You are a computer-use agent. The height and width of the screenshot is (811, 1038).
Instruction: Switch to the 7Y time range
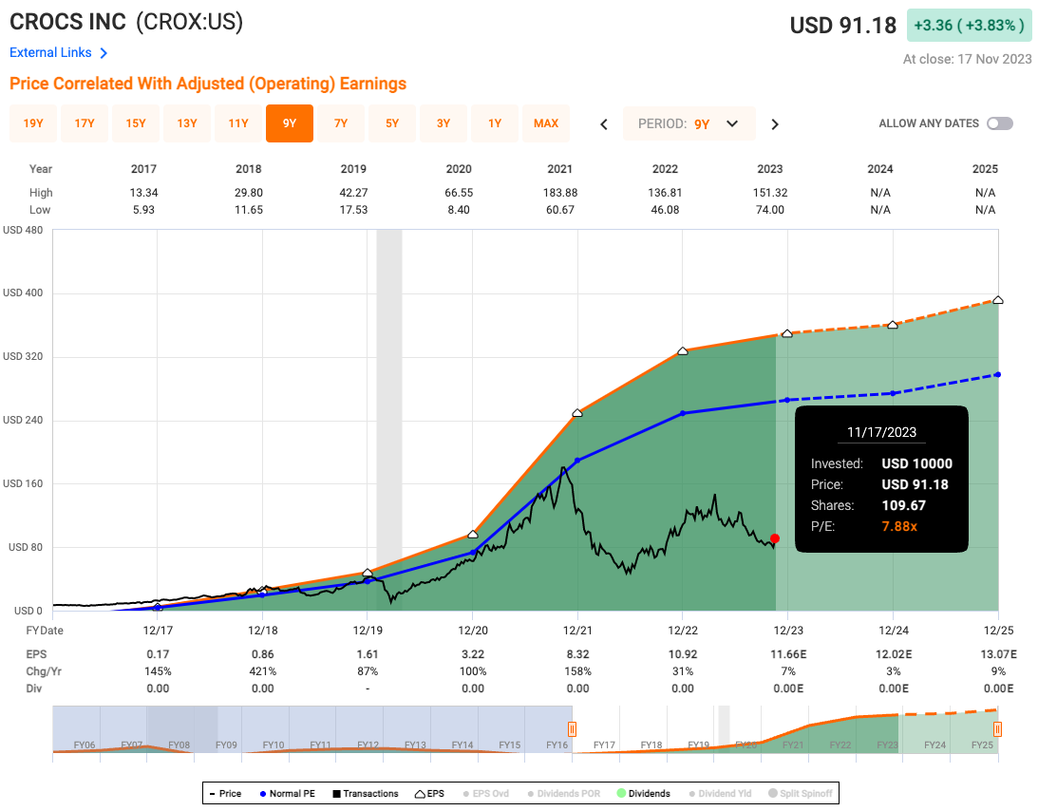pos(341,123)
